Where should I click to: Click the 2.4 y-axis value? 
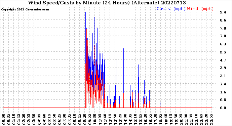tap(223, 84)
